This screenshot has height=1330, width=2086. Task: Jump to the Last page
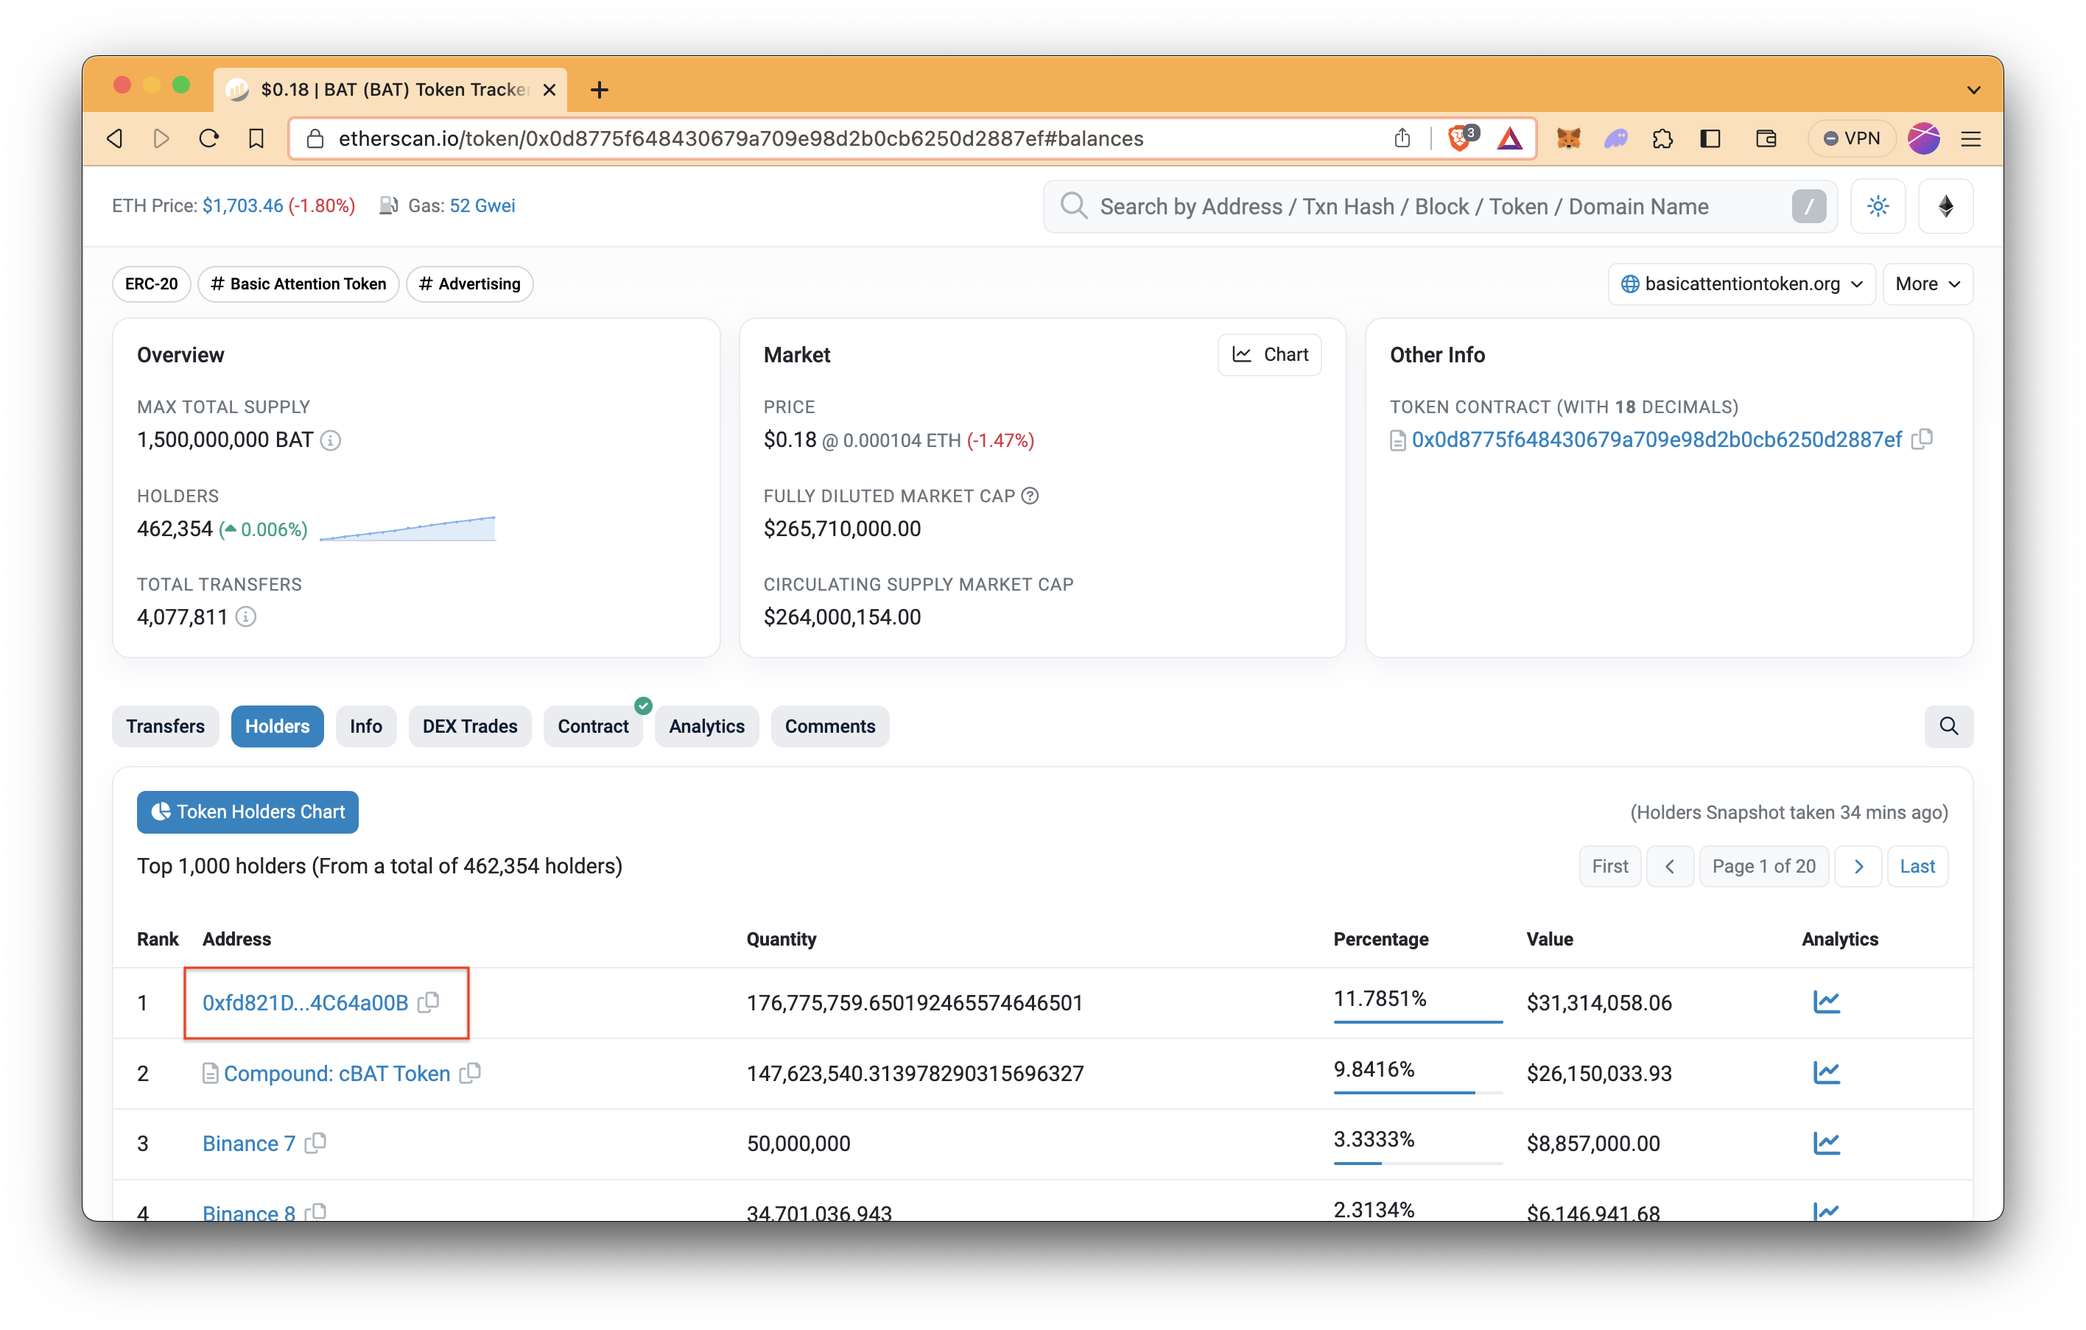[x=1917, y=866]
